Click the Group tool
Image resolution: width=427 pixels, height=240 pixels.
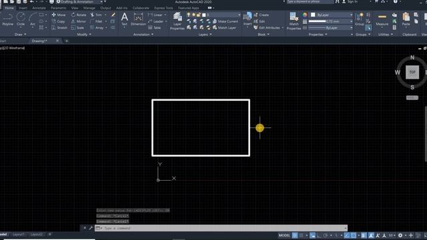point(360,19)
